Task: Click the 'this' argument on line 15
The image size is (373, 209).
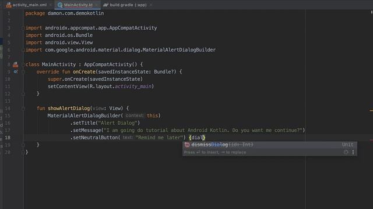Action: [x=152, y=116]
